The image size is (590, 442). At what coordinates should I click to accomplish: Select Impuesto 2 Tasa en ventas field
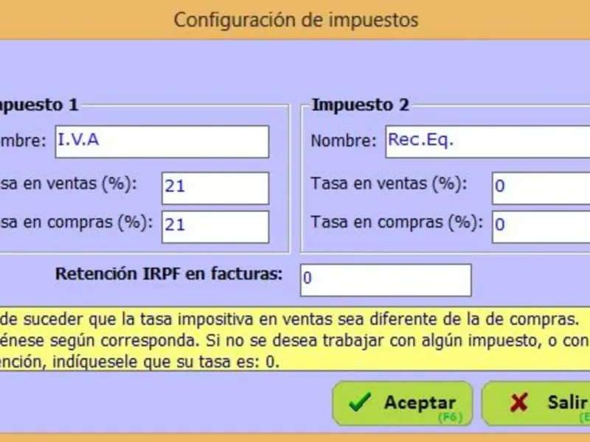click(x=541, y=188)
